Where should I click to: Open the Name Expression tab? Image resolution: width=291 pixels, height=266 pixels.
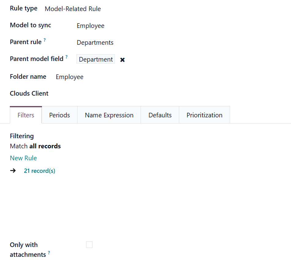(x=109, y=115)
